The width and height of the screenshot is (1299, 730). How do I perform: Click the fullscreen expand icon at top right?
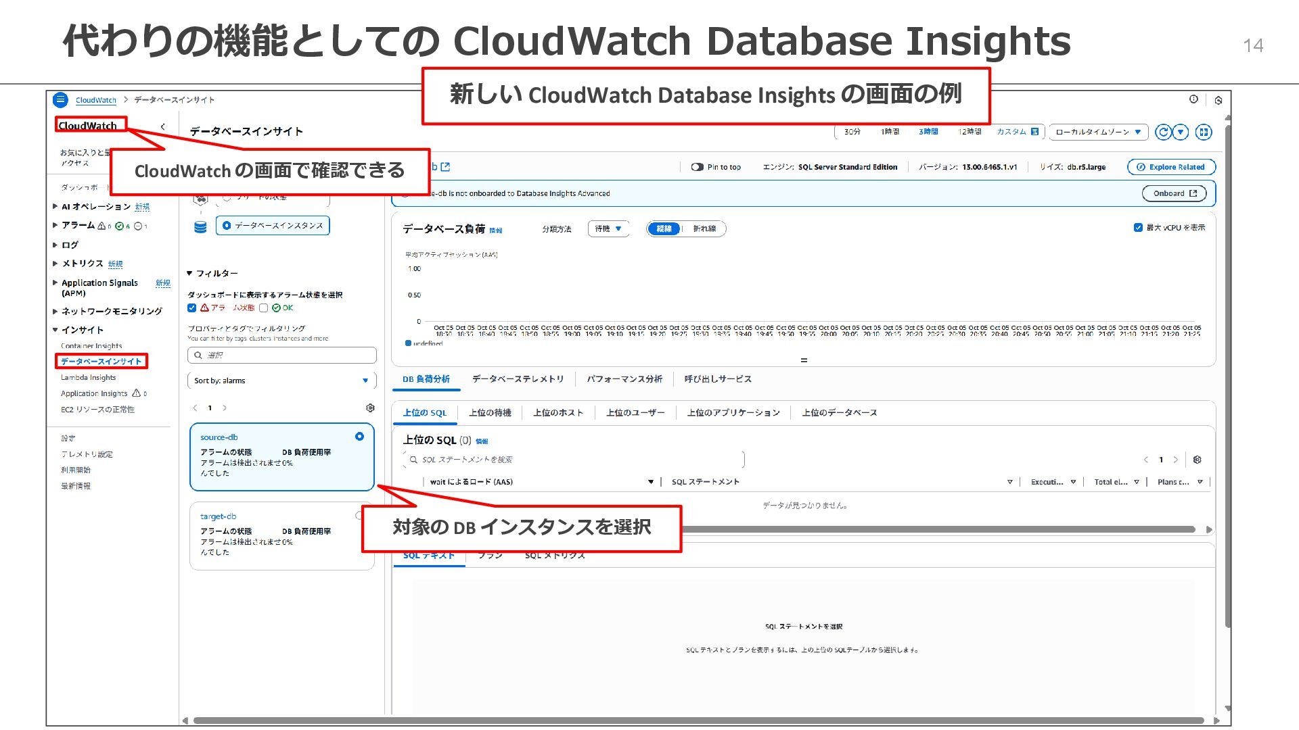[1204, 132]
